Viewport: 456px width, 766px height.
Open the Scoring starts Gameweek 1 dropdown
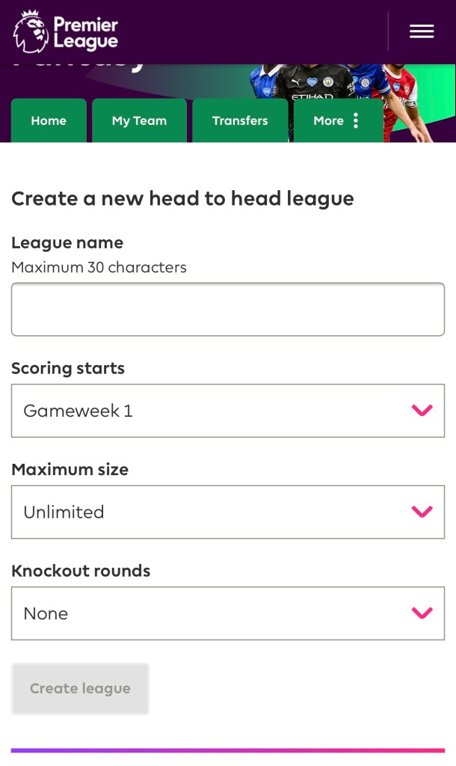[x=209, y=411]
